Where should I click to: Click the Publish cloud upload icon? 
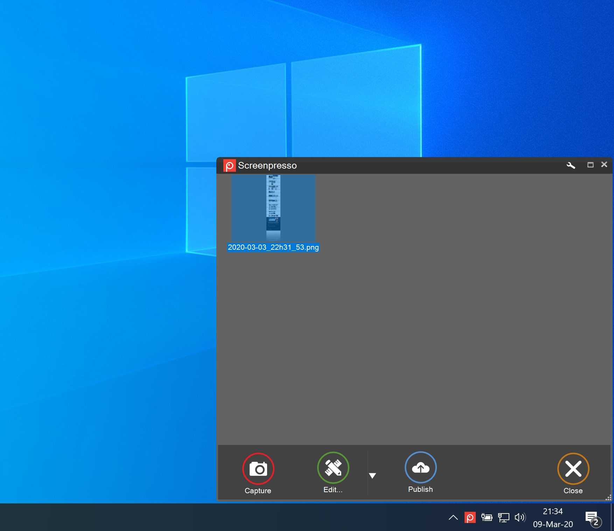420,468
